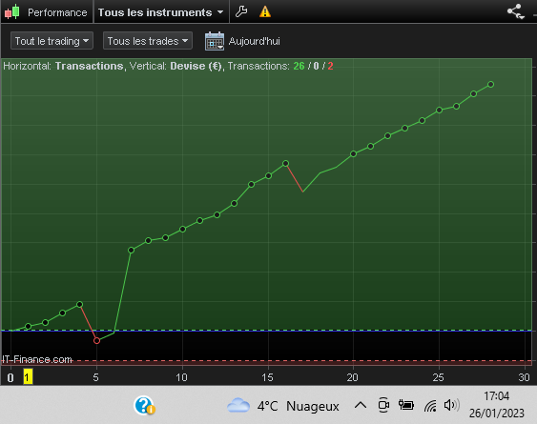Image resolution: width=537 pixels, height=424 pixels.
Task: Show hidden tray icons chevron
Action: coord(361,406)
